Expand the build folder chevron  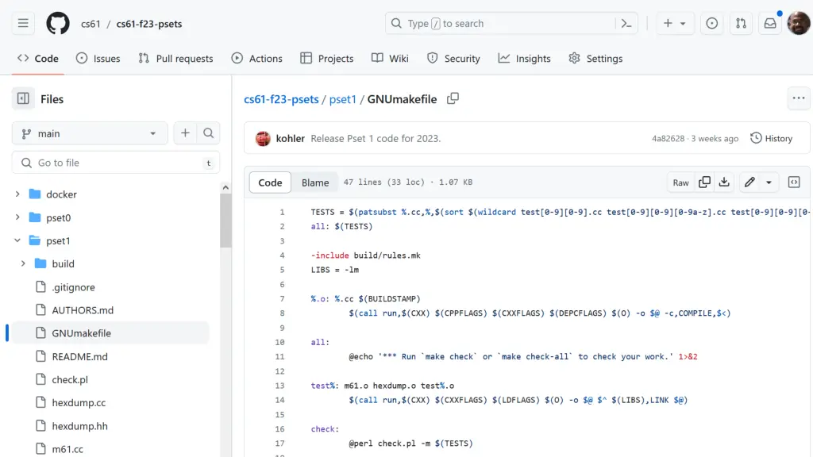[x=23, y=264]
